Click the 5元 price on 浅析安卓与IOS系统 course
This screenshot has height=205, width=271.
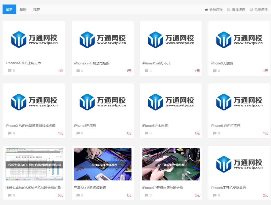pos(60,195)
